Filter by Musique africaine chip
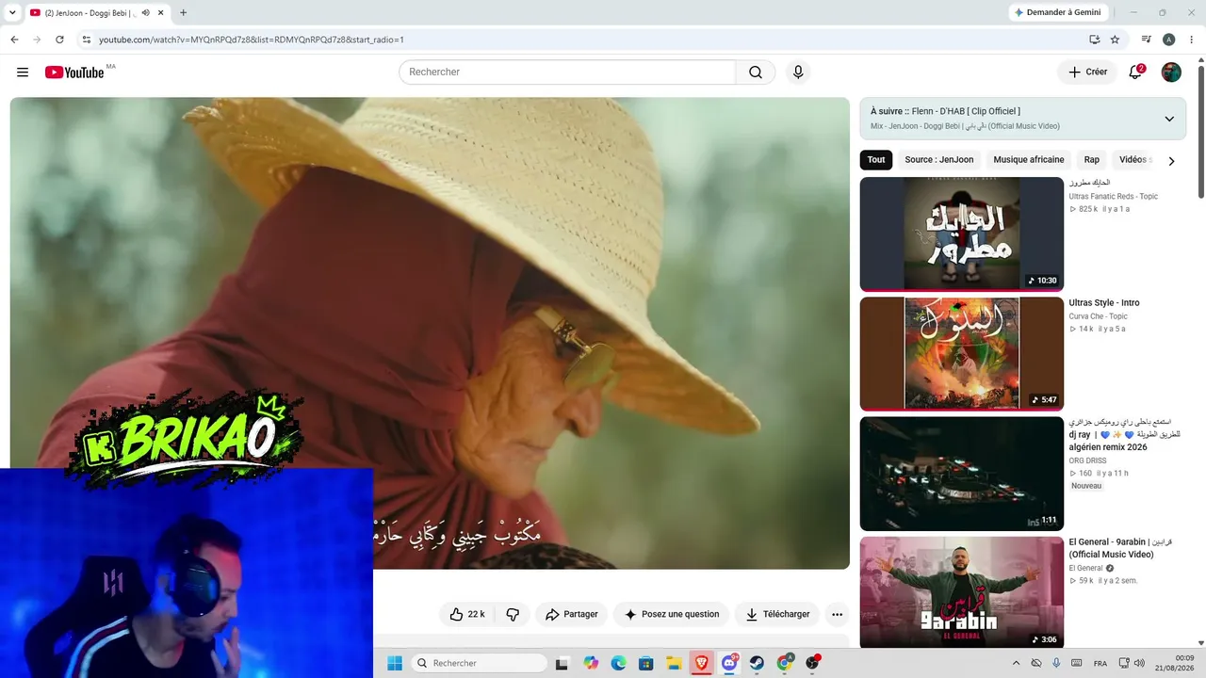 click(x=1029, y=160)
